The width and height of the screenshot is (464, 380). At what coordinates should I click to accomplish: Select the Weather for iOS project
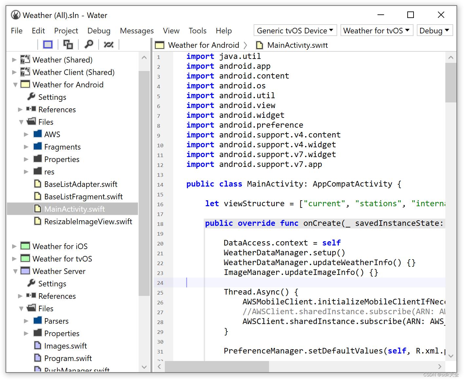(60, 246)
